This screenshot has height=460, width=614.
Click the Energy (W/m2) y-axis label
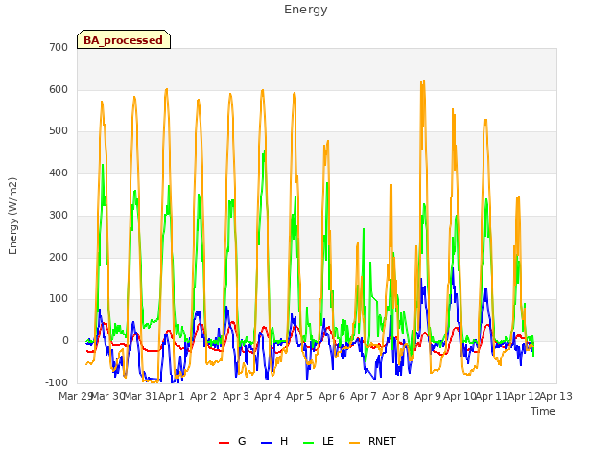(x=12, y=216)
